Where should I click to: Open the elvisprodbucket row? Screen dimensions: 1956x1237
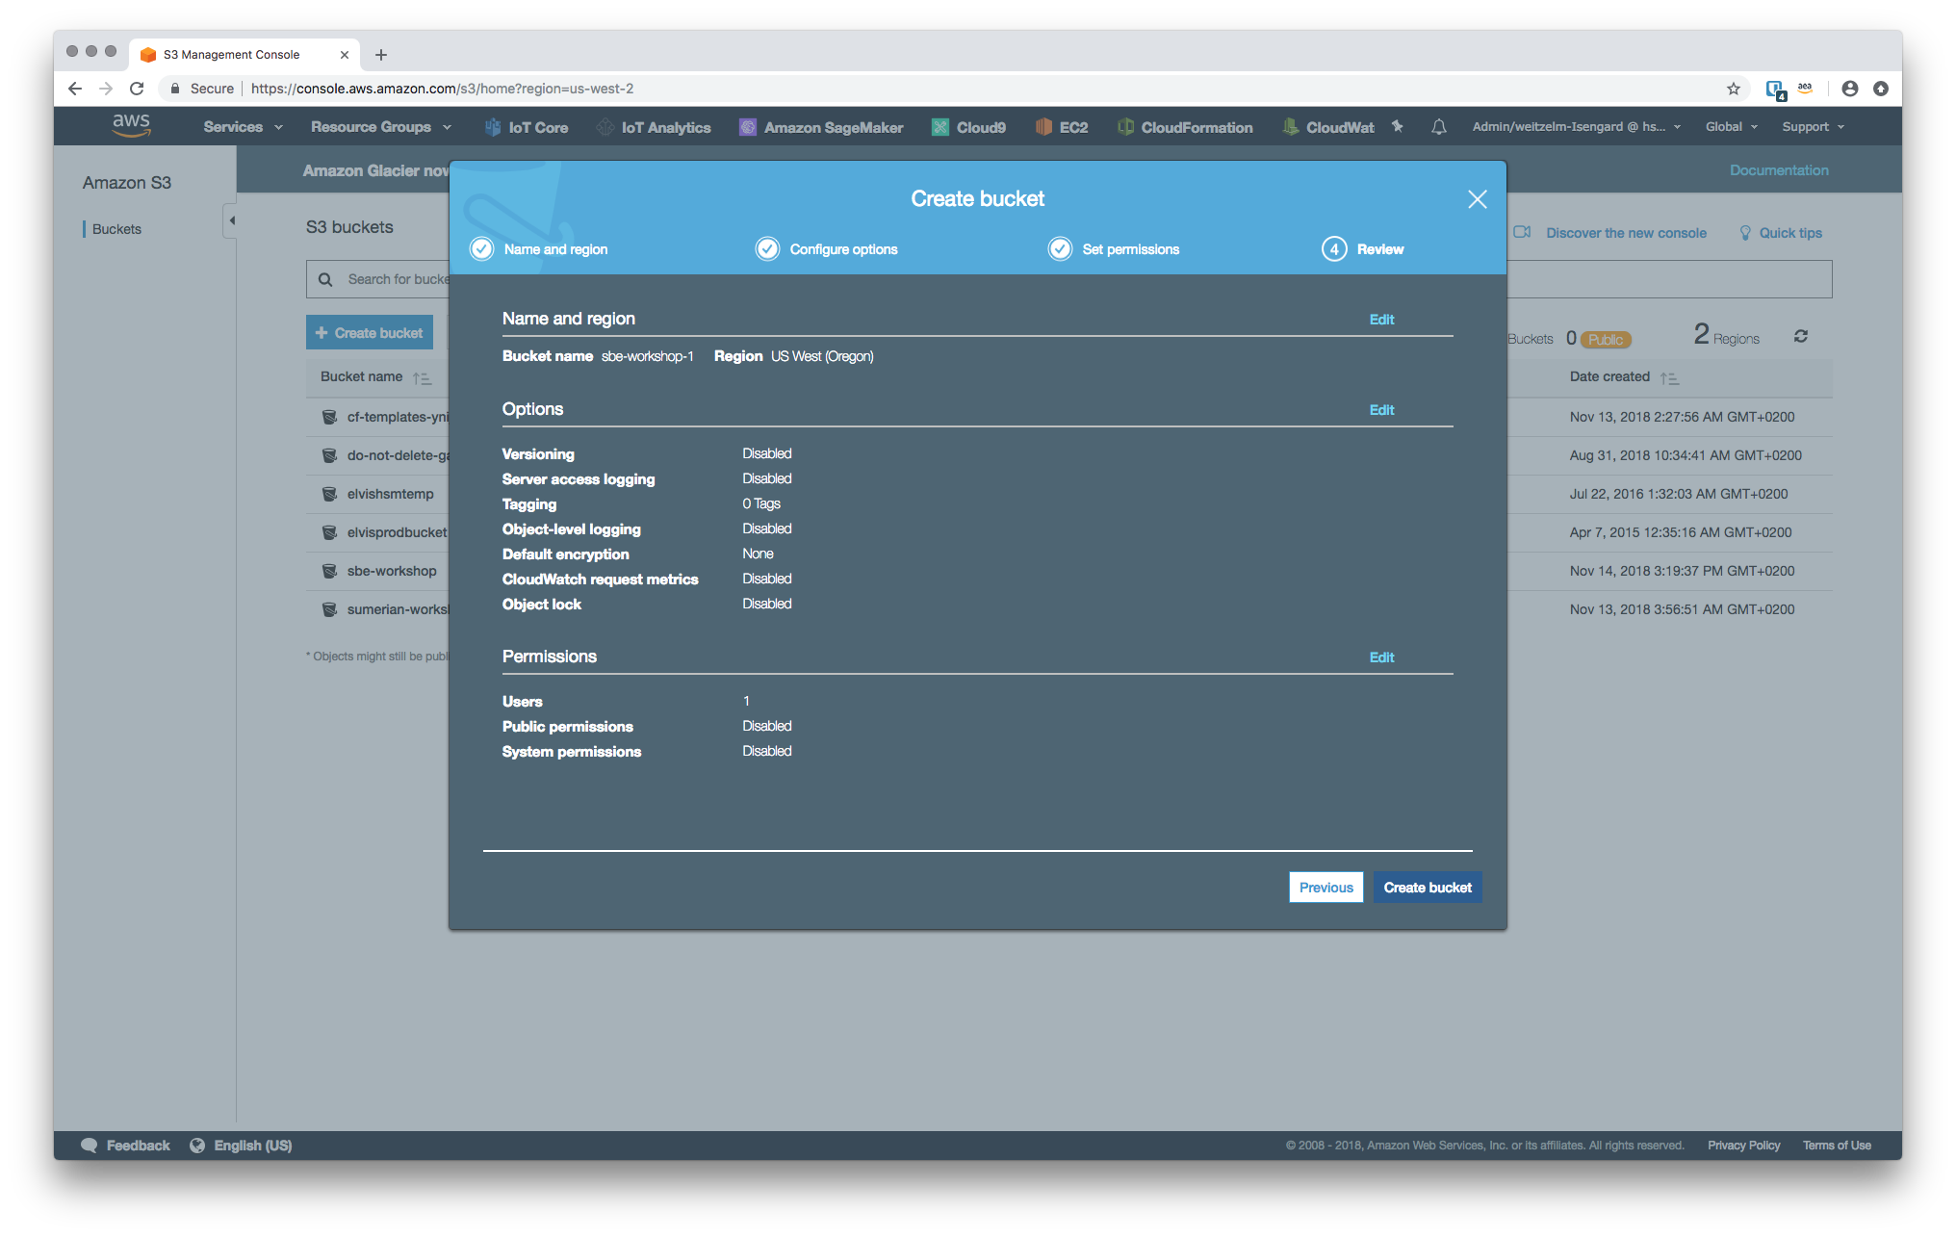pyautogui.click(x=397, y=532)
